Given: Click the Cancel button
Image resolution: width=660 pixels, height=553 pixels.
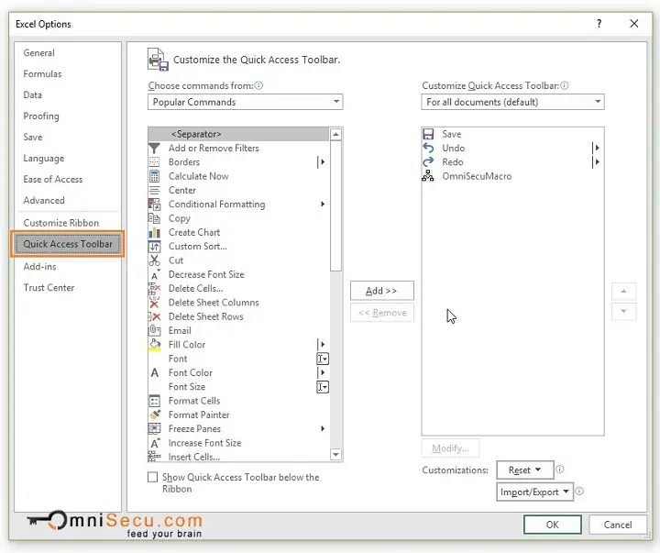Looking at the screenshot, I should [618, 525].
